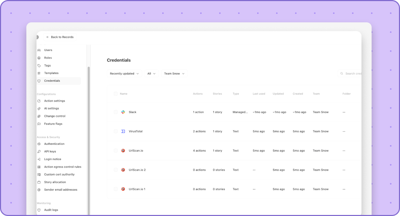Image resolution: width=400 pixels, height=216 pixels.
Task: Click the Users icon in the sidebar
Action: (39, 50)
